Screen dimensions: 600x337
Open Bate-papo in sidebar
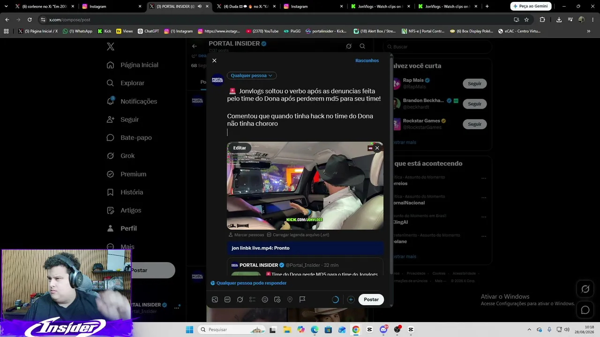click(x=129, y=138)
